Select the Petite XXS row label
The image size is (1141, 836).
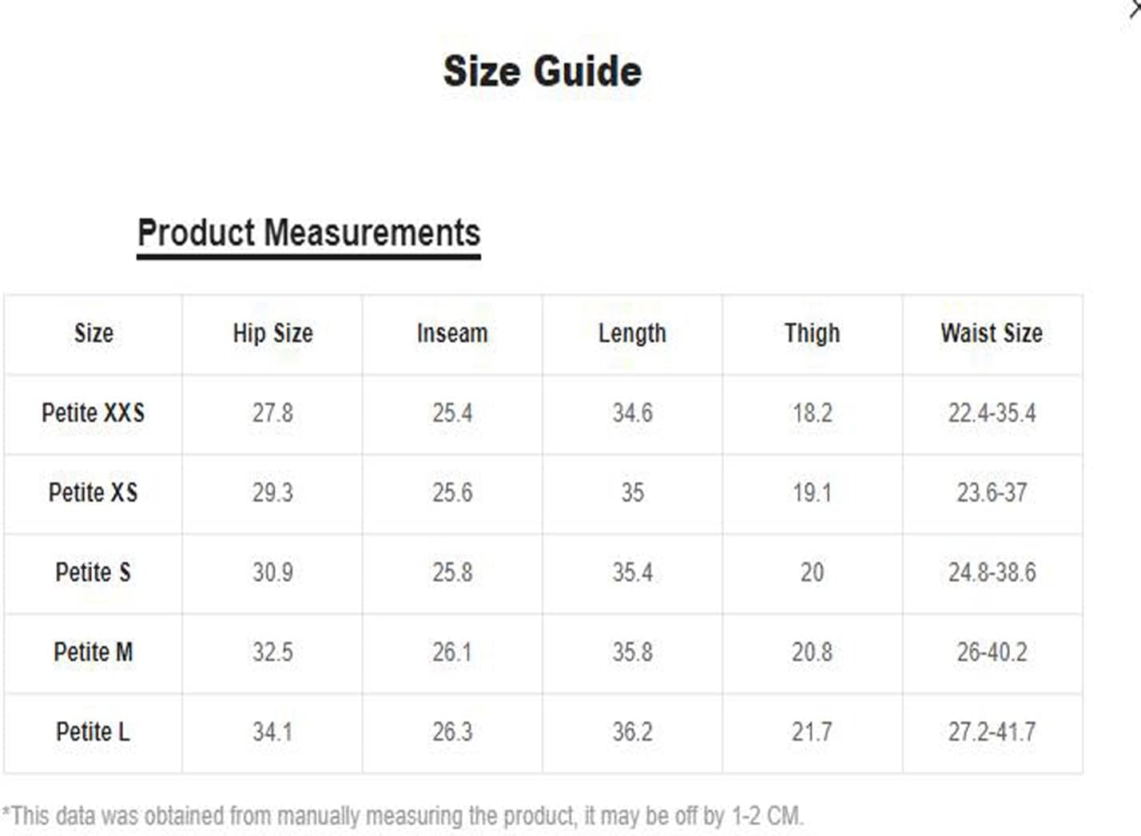[93, 413]
